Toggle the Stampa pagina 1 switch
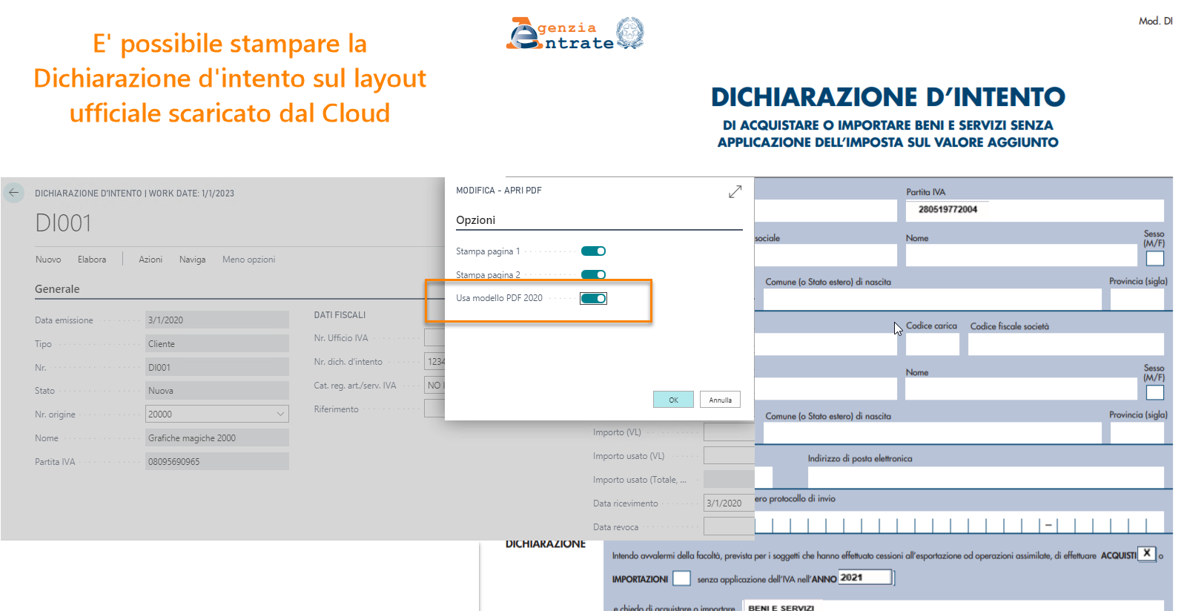 [593, 251]
